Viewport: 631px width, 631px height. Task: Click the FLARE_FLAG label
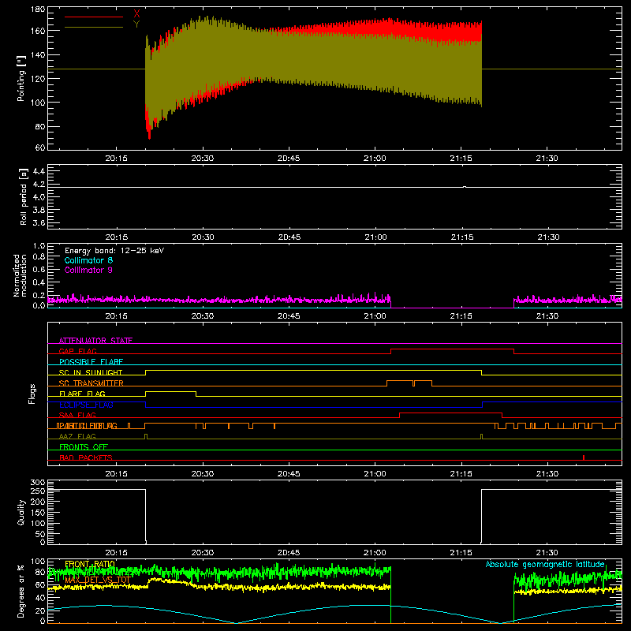tap(82, 394)
